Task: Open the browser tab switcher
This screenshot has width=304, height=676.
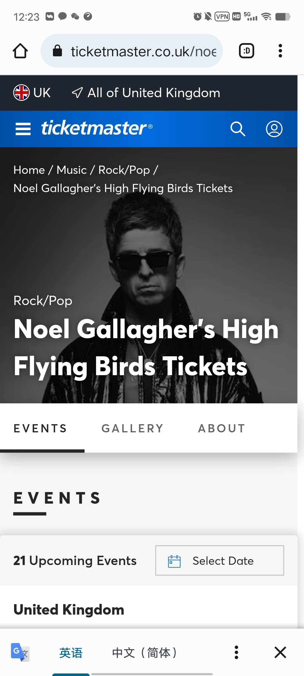Action: tap(246, 51)
